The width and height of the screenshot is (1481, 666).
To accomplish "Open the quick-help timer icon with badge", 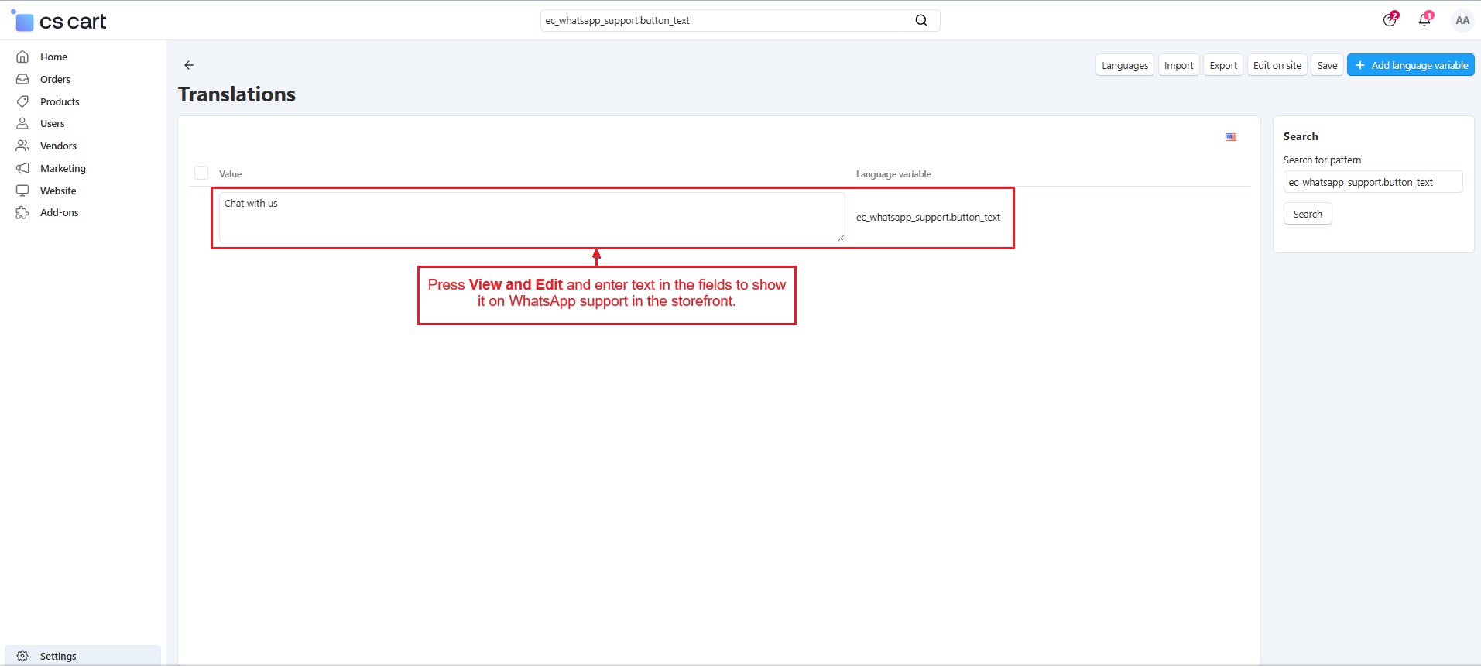I will pyautogui.click(x=1390, y=21).
